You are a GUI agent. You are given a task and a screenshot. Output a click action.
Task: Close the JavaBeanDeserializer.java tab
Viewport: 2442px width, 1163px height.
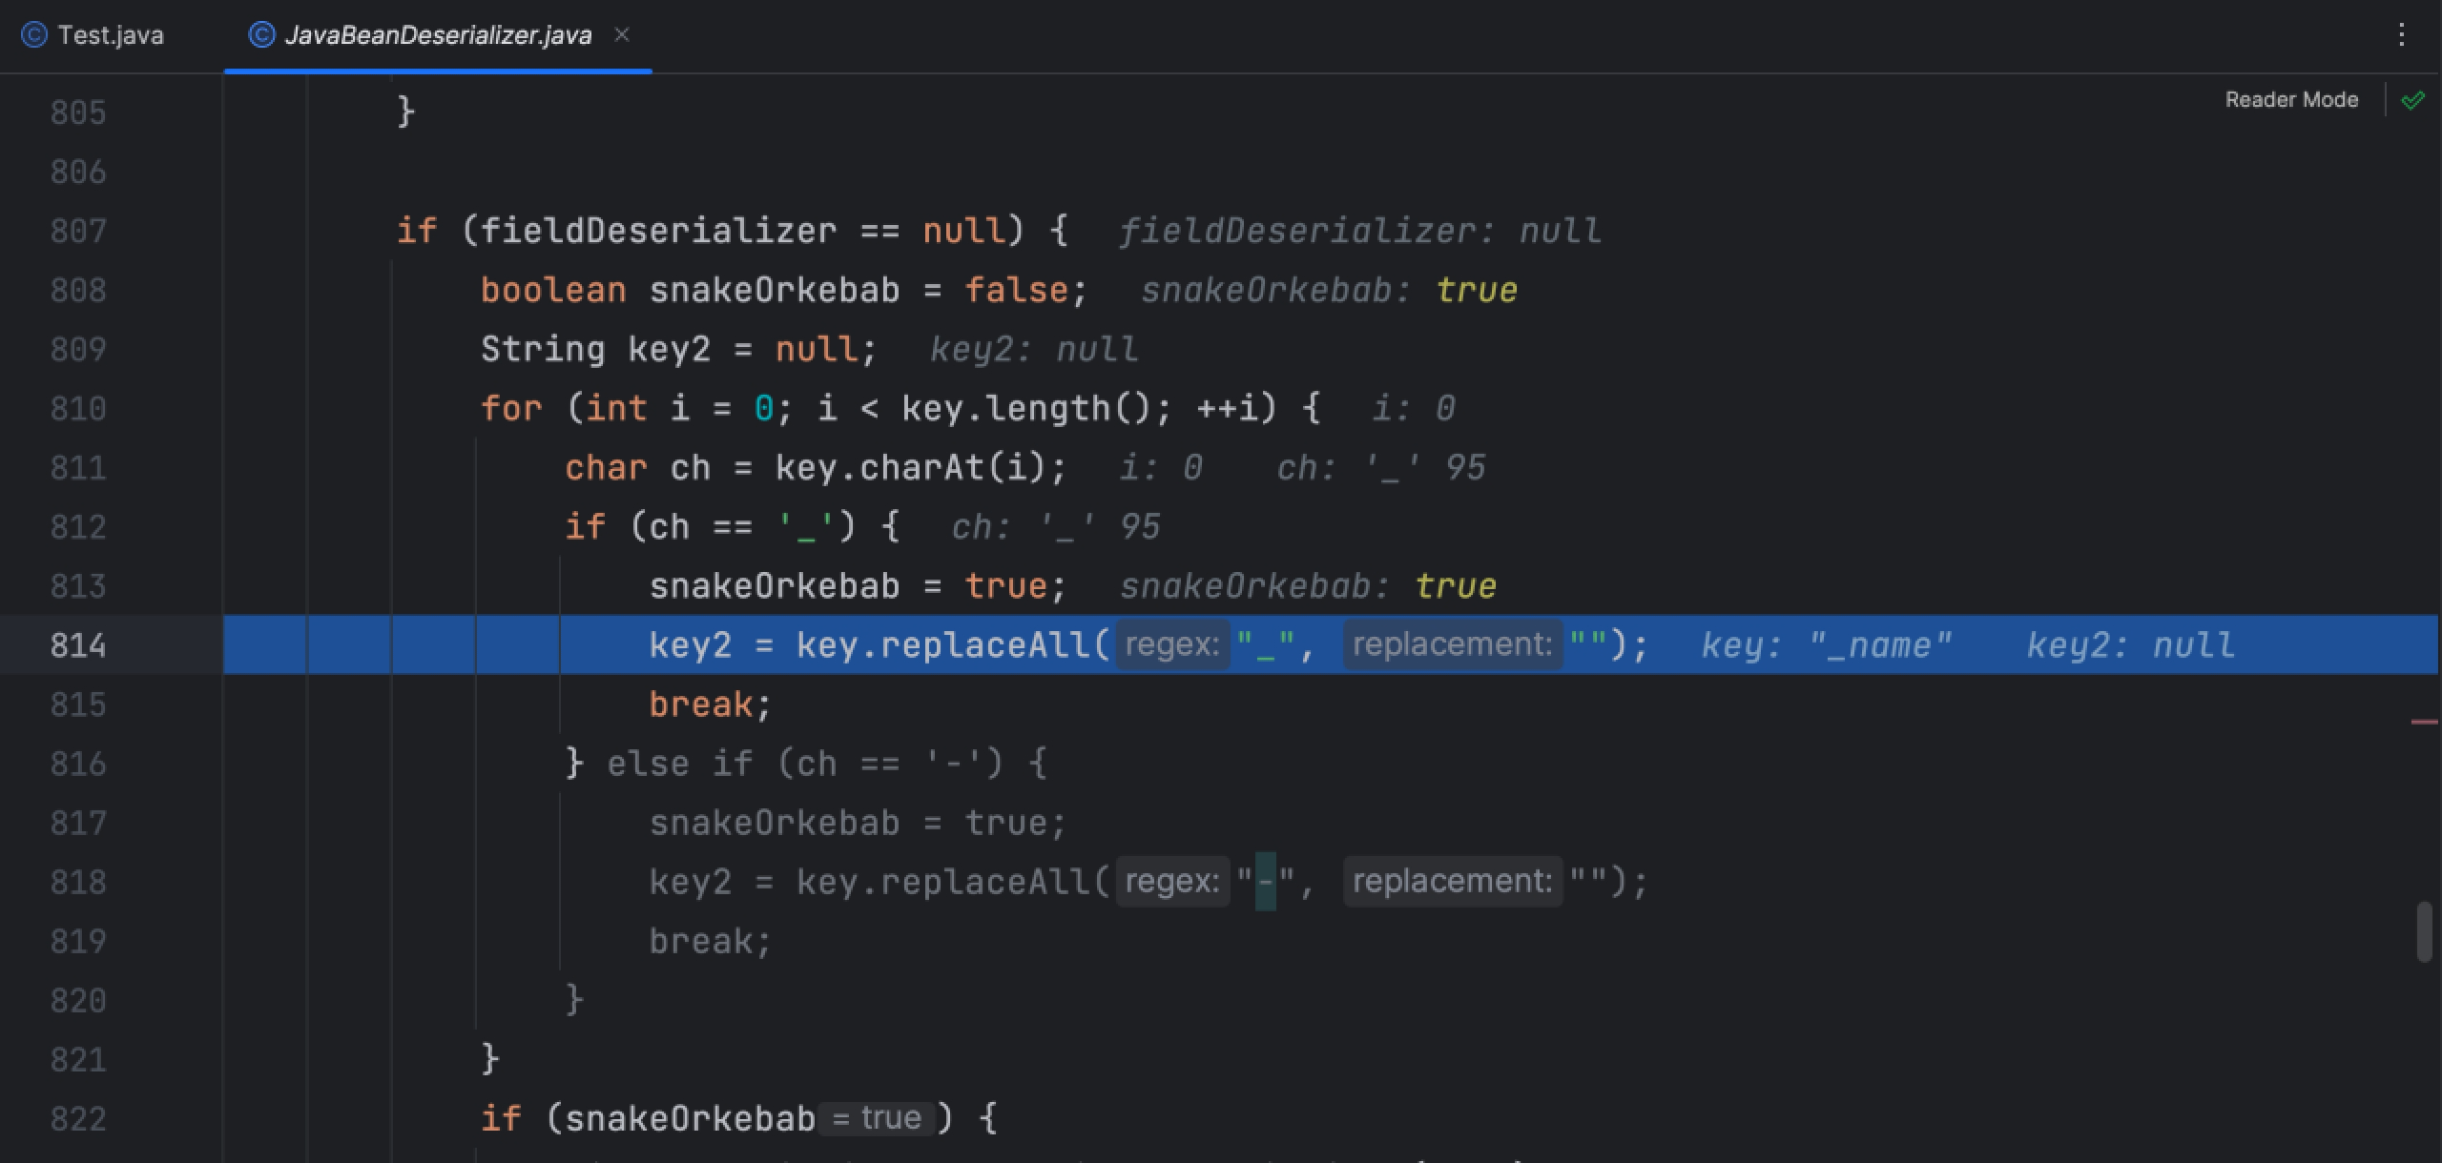(622, 35)
